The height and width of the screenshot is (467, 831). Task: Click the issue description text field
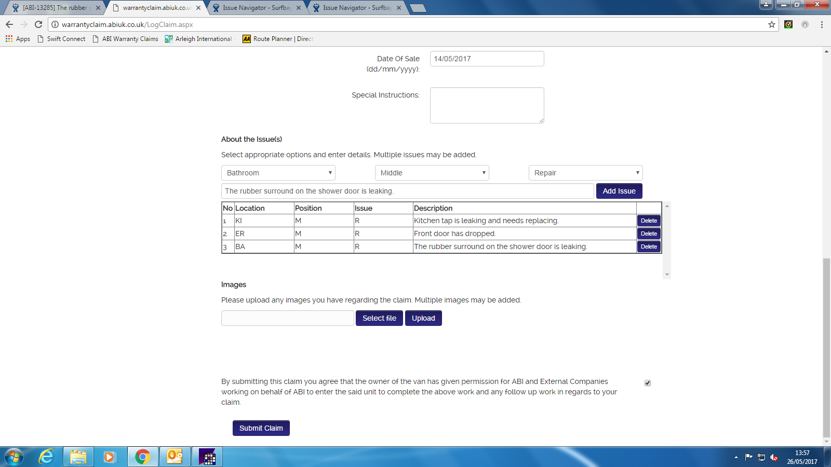pos(407,191)
